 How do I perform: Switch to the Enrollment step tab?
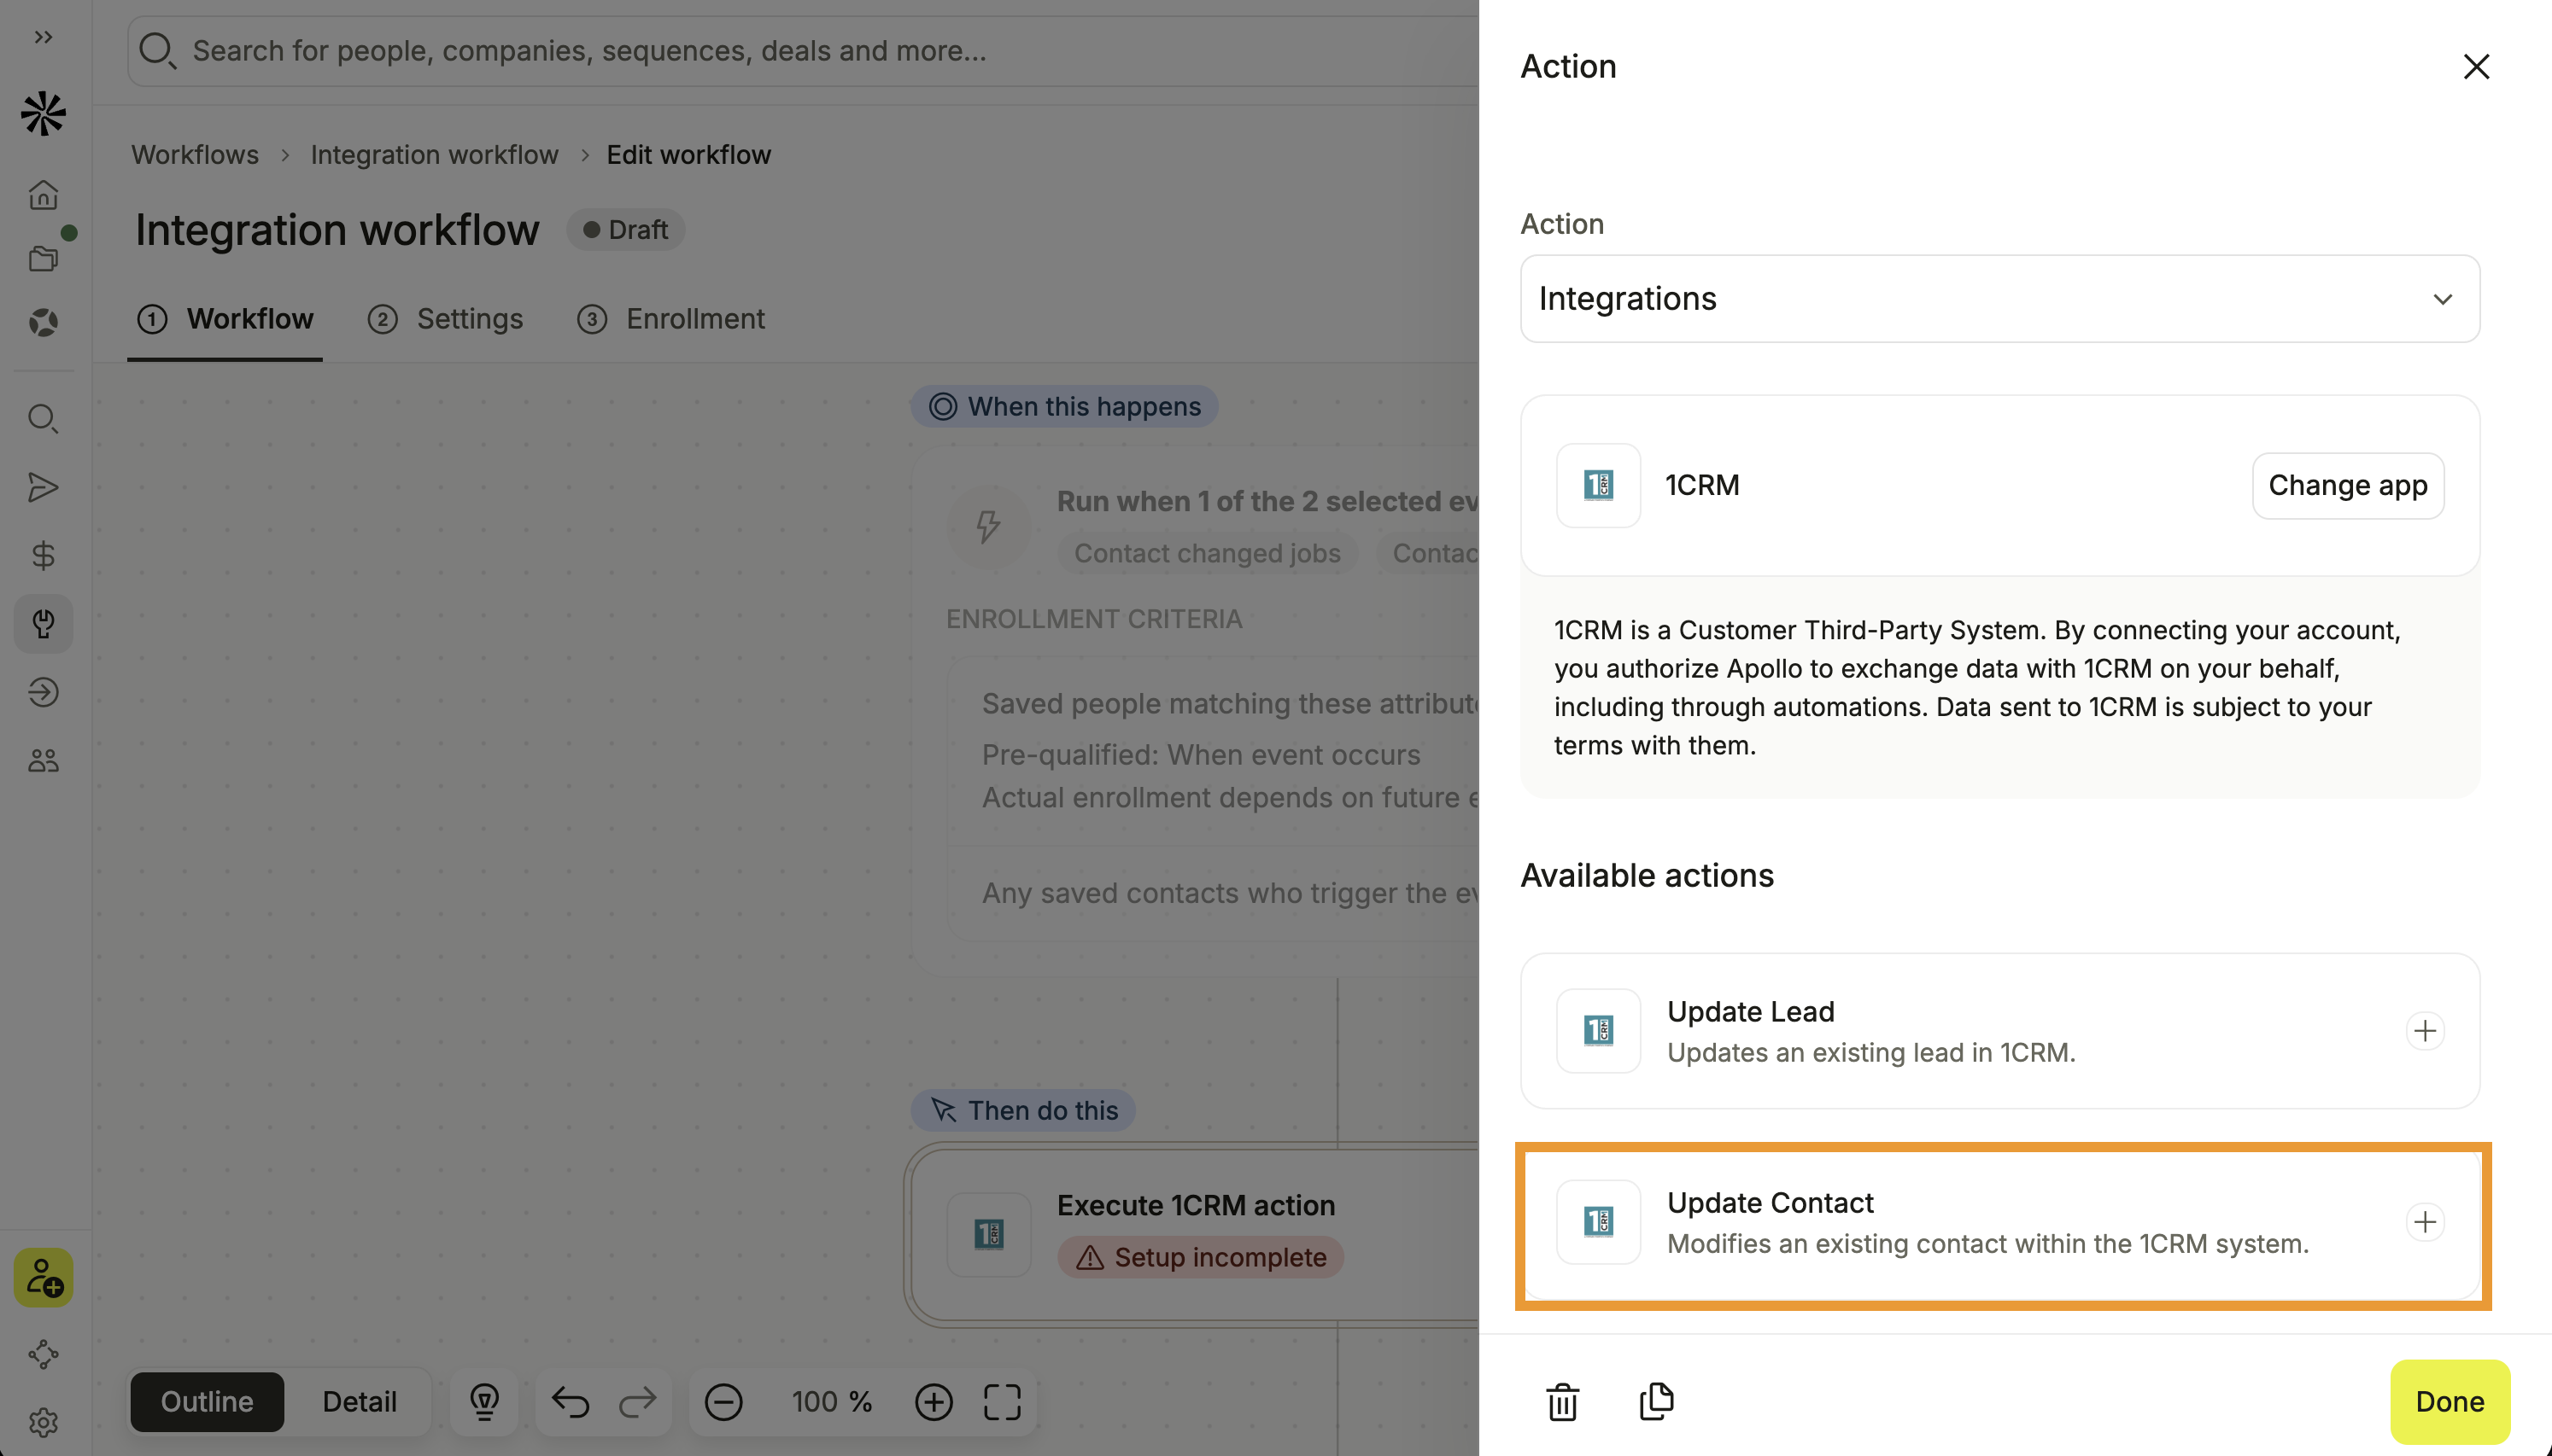[670, 319]
